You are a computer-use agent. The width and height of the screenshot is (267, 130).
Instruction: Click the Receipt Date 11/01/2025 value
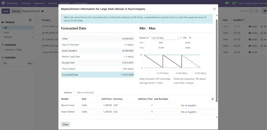(x=128, y=63)
